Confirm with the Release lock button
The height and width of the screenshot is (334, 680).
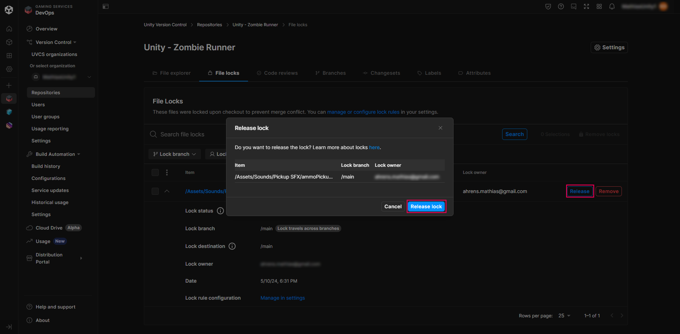tap(426, 206)
